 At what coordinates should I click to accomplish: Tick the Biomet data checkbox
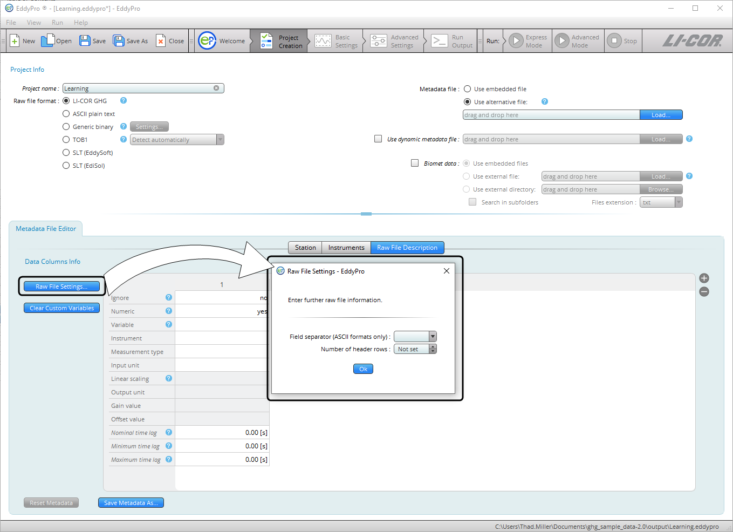(415, 163)
